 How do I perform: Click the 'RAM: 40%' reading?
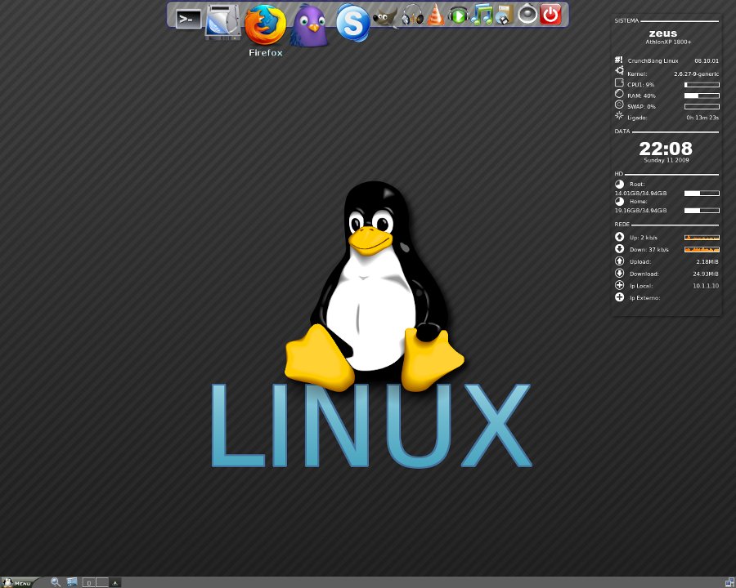(641, 96)
